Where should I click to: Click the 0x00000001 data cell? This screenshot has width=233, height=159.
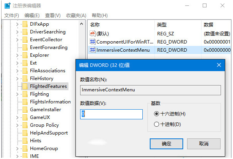tap(217, 42)
